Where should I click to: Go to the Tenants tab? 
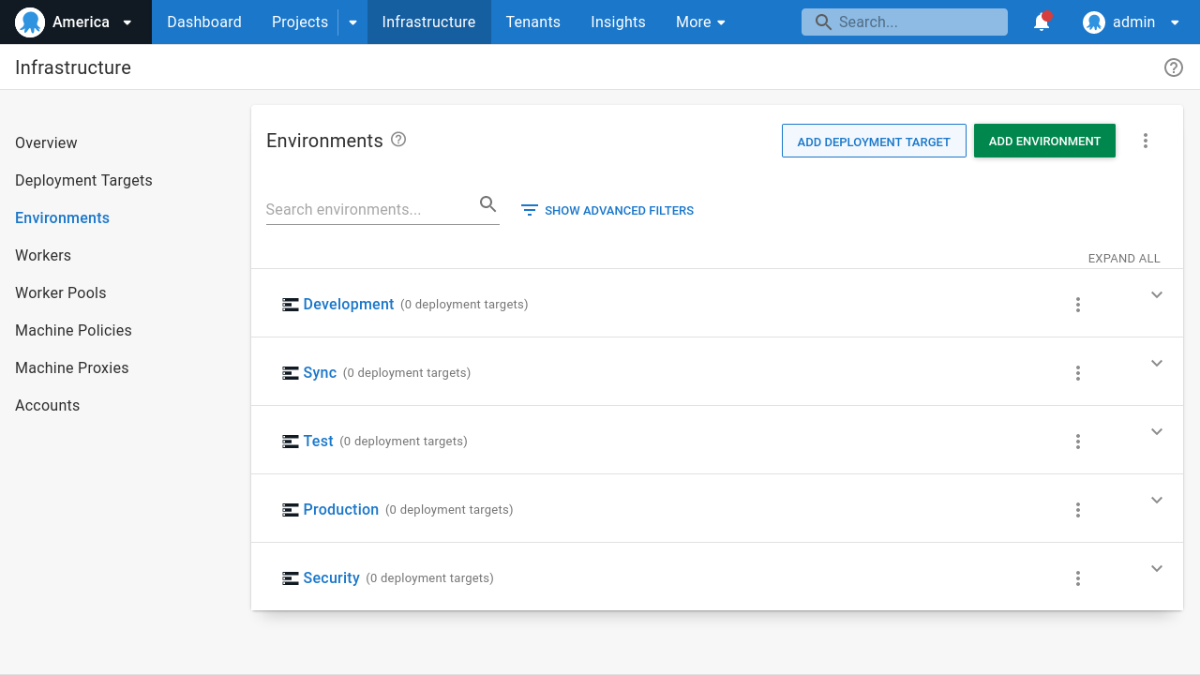532,22
